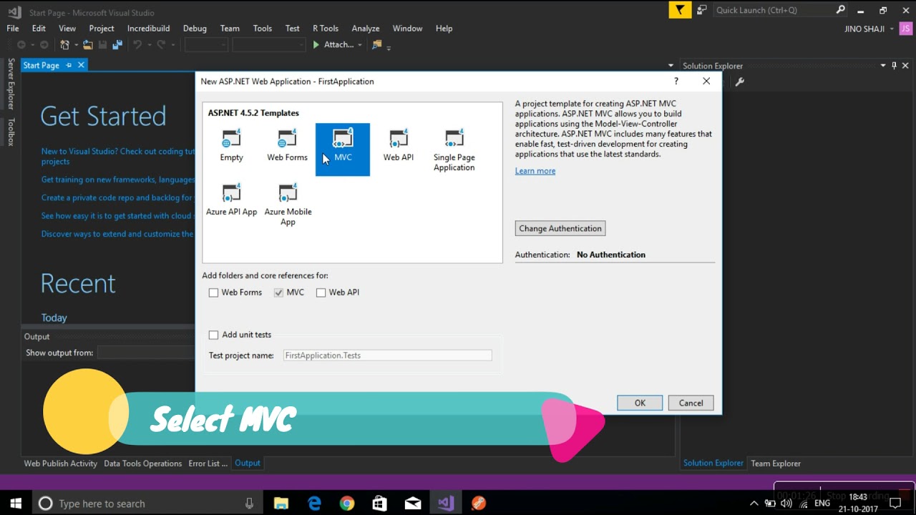Click the Cancel button
This screenshot has height=515, width=916.
(691, 403)
